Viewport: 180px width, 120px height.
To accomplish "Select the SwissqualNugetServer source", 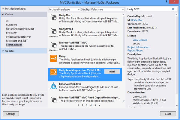I will (x=19, y=37).
